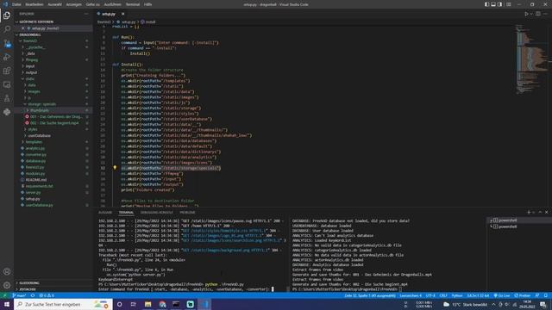Open the Explorer view in activity bar
This screenshot has height=310, width=552.
7,15
